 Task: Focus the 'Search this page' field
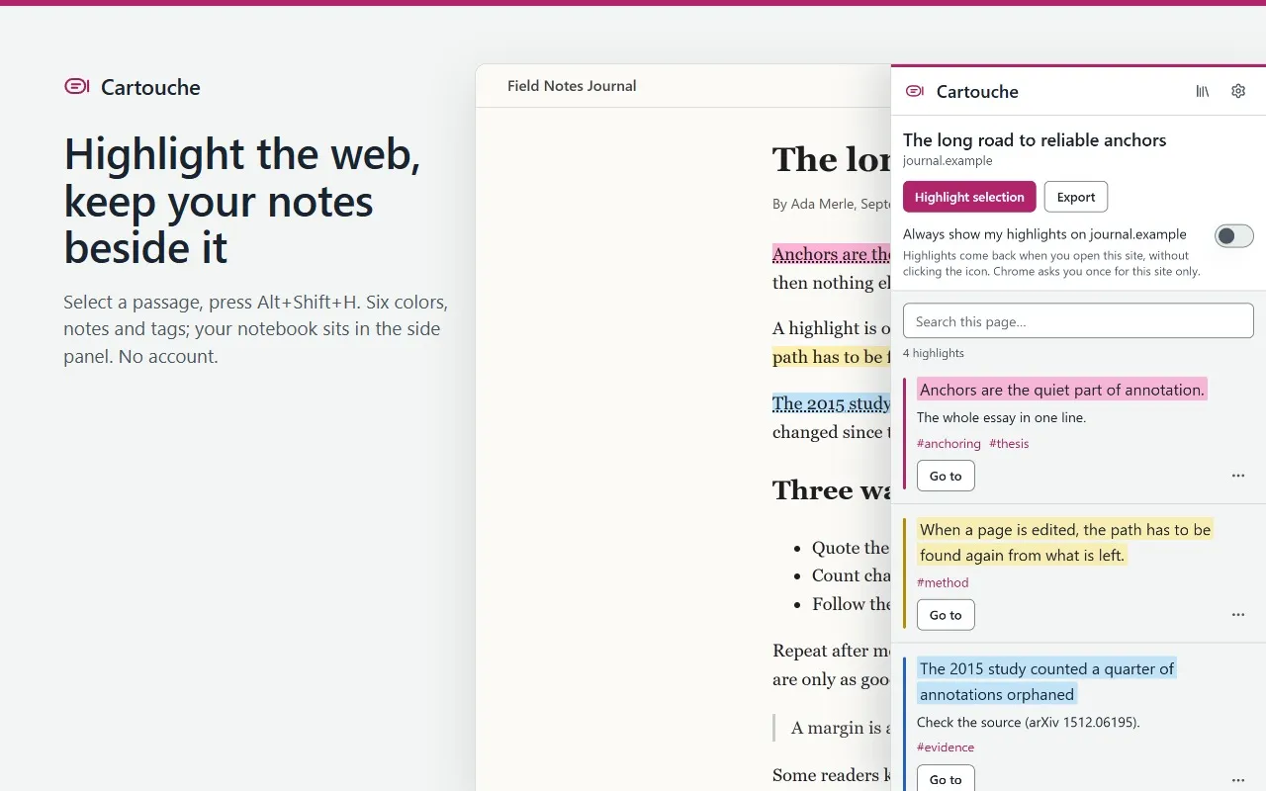point(1078,321)
